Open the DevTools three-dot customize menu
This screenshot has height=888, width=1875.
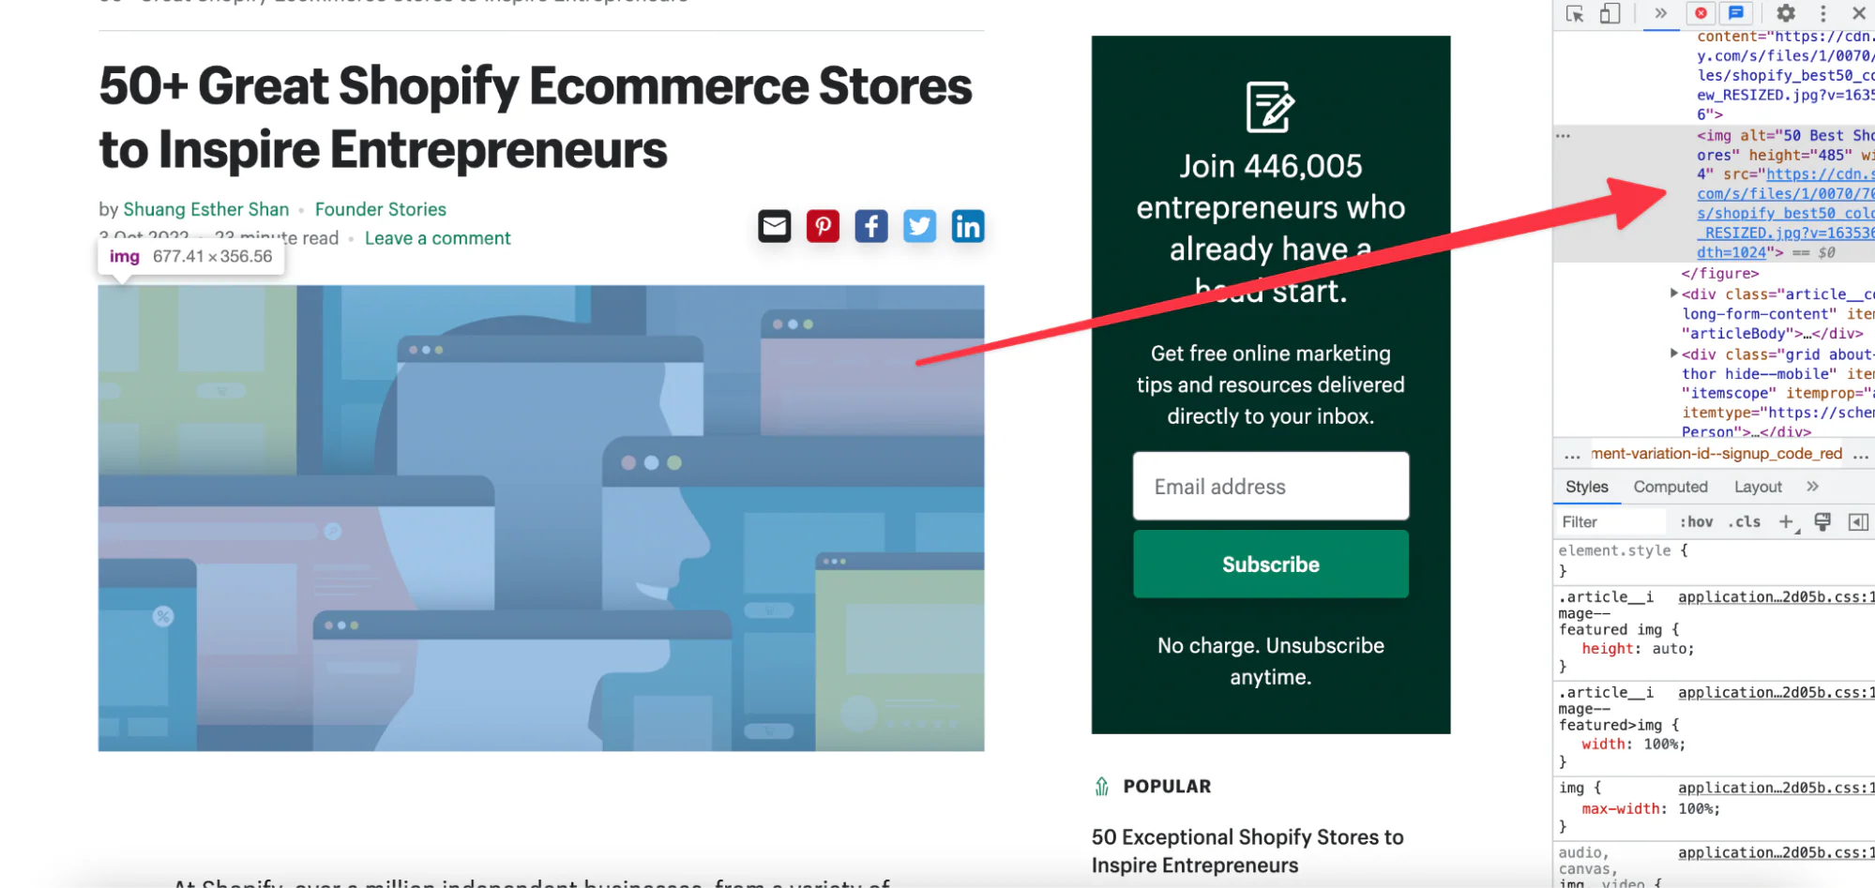[1822, 13]
